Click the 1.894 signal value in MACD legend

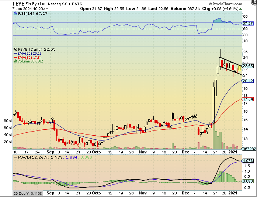tap(71, 157)
